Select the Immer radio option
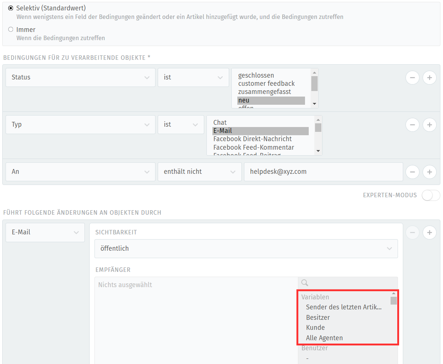The width and height of the screenshot is (443, 364). coord(11,29)
